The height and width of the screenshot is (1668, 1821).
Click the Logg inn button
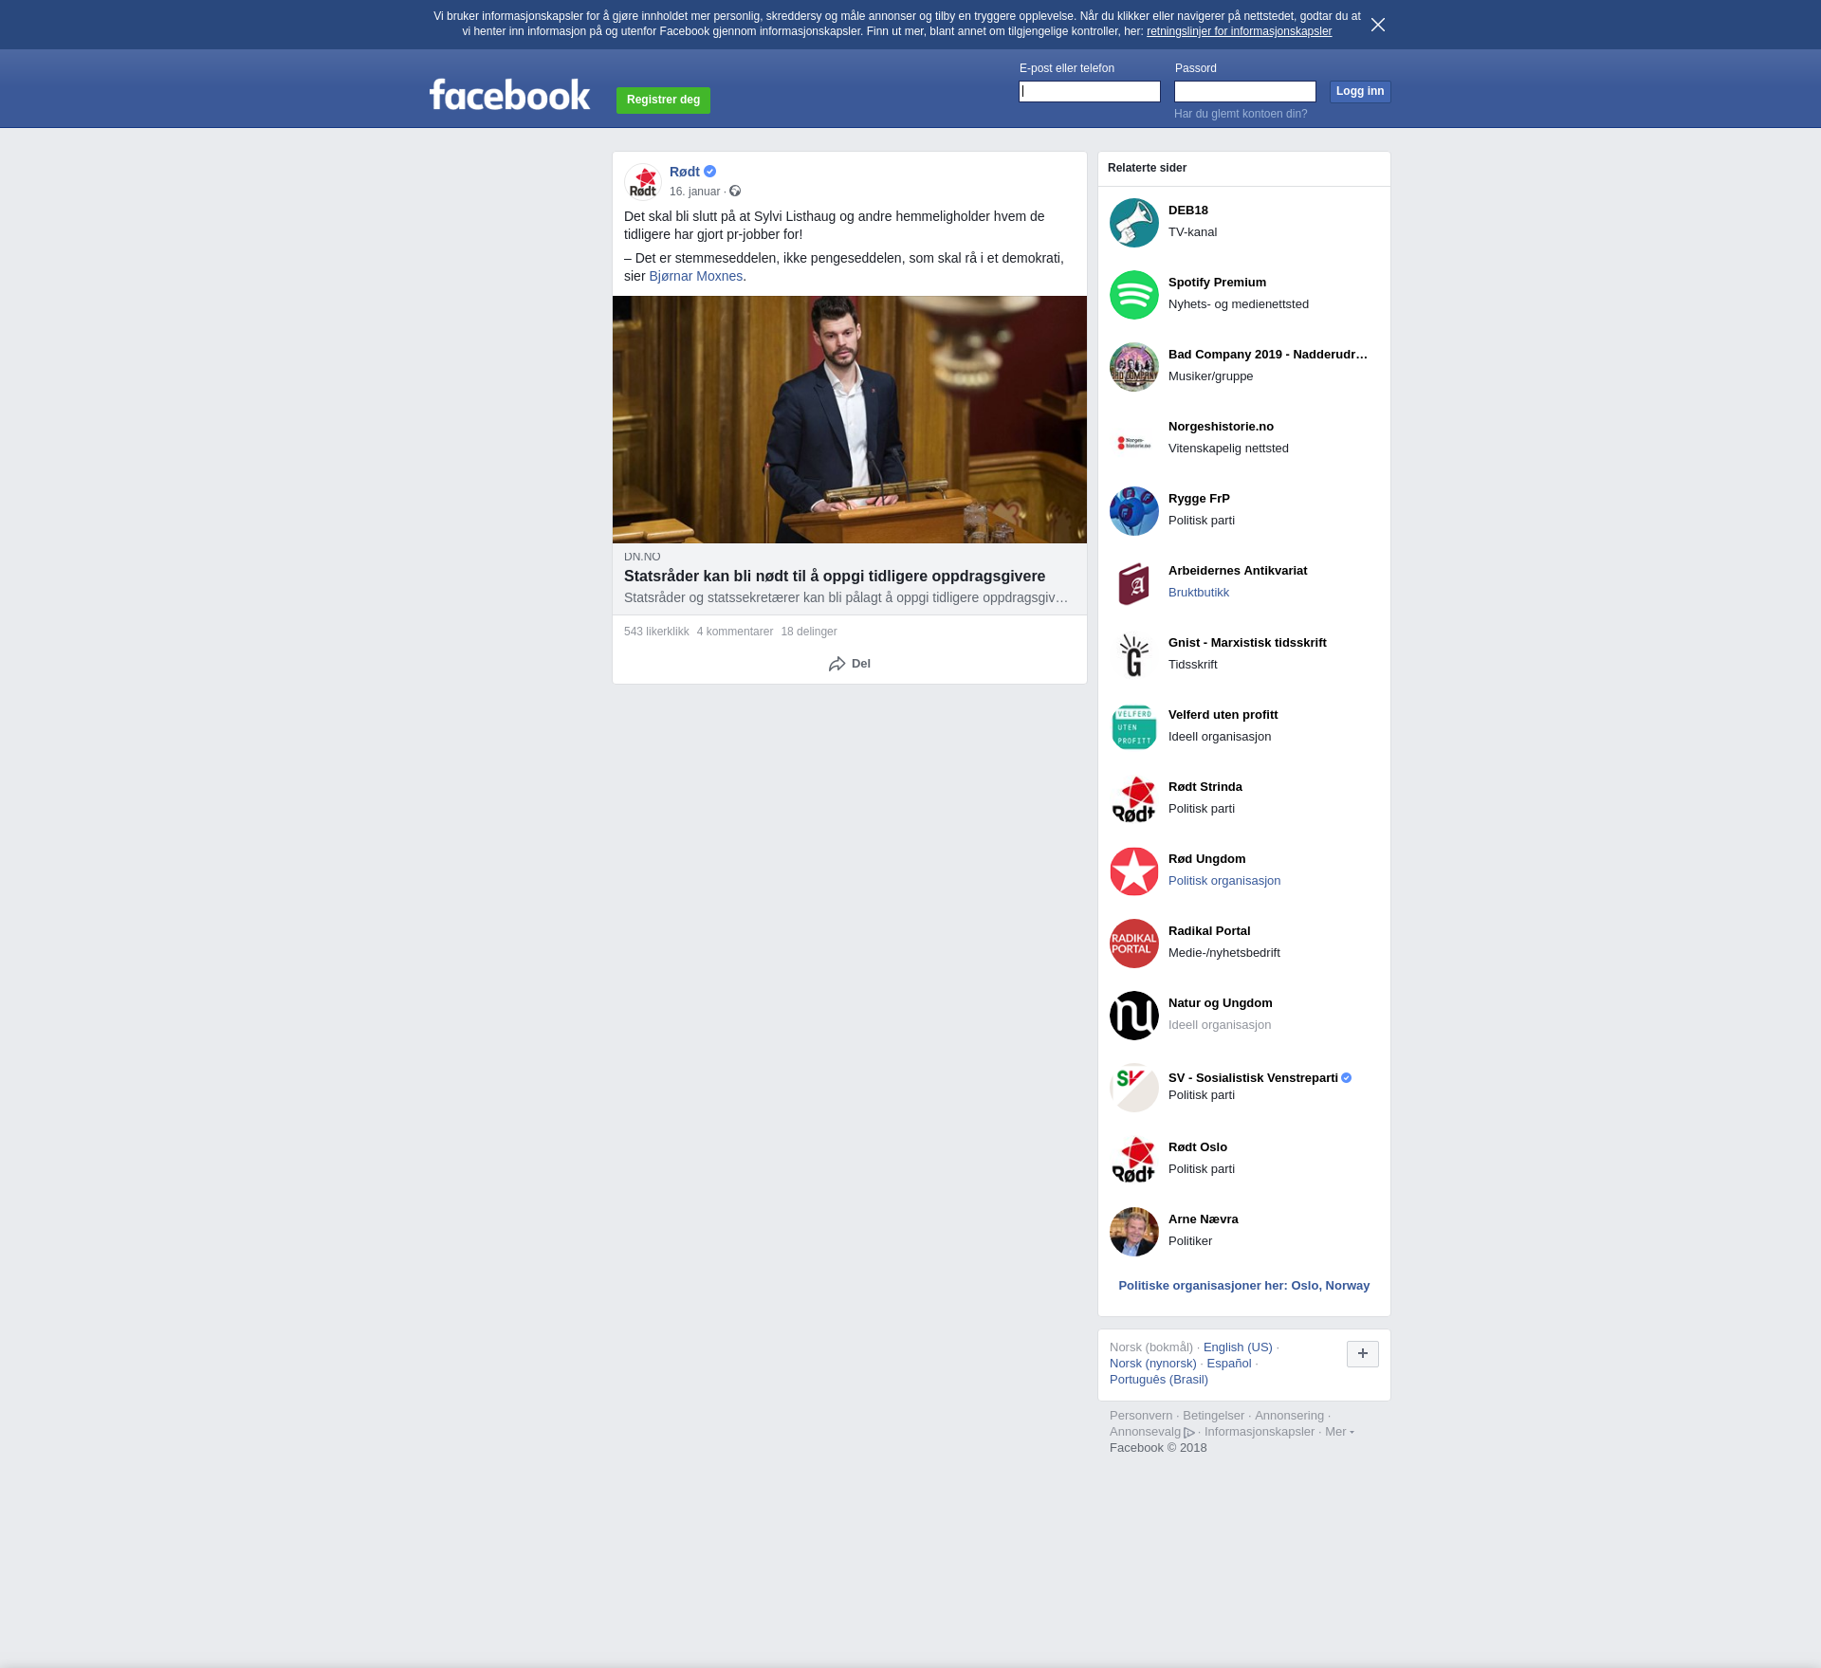[x=1360, y=91]
